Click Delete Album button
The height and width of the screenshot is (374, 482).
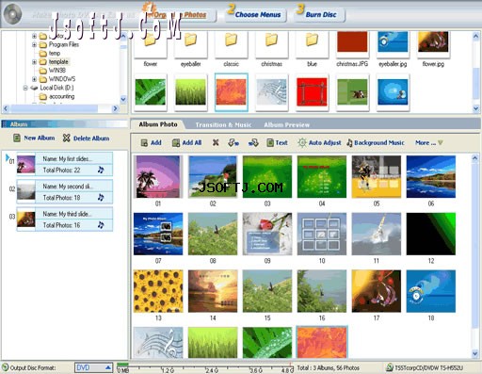(86, 138)
